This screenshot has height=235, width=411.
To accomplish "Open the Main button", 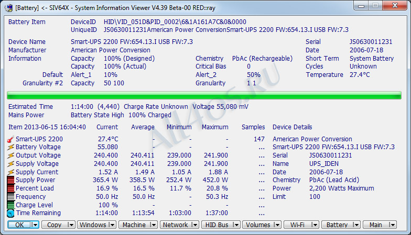I will point(375,225).
